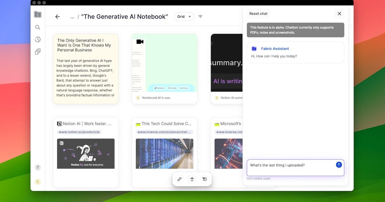This screenshot has width=385, height=202.
Task: Open search in the sidebar
Action: (x=38, y=27)
